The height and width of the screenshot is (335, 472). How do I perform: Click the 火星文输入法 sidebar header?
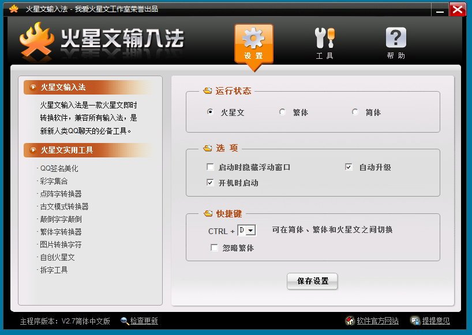tap(89, 87)
